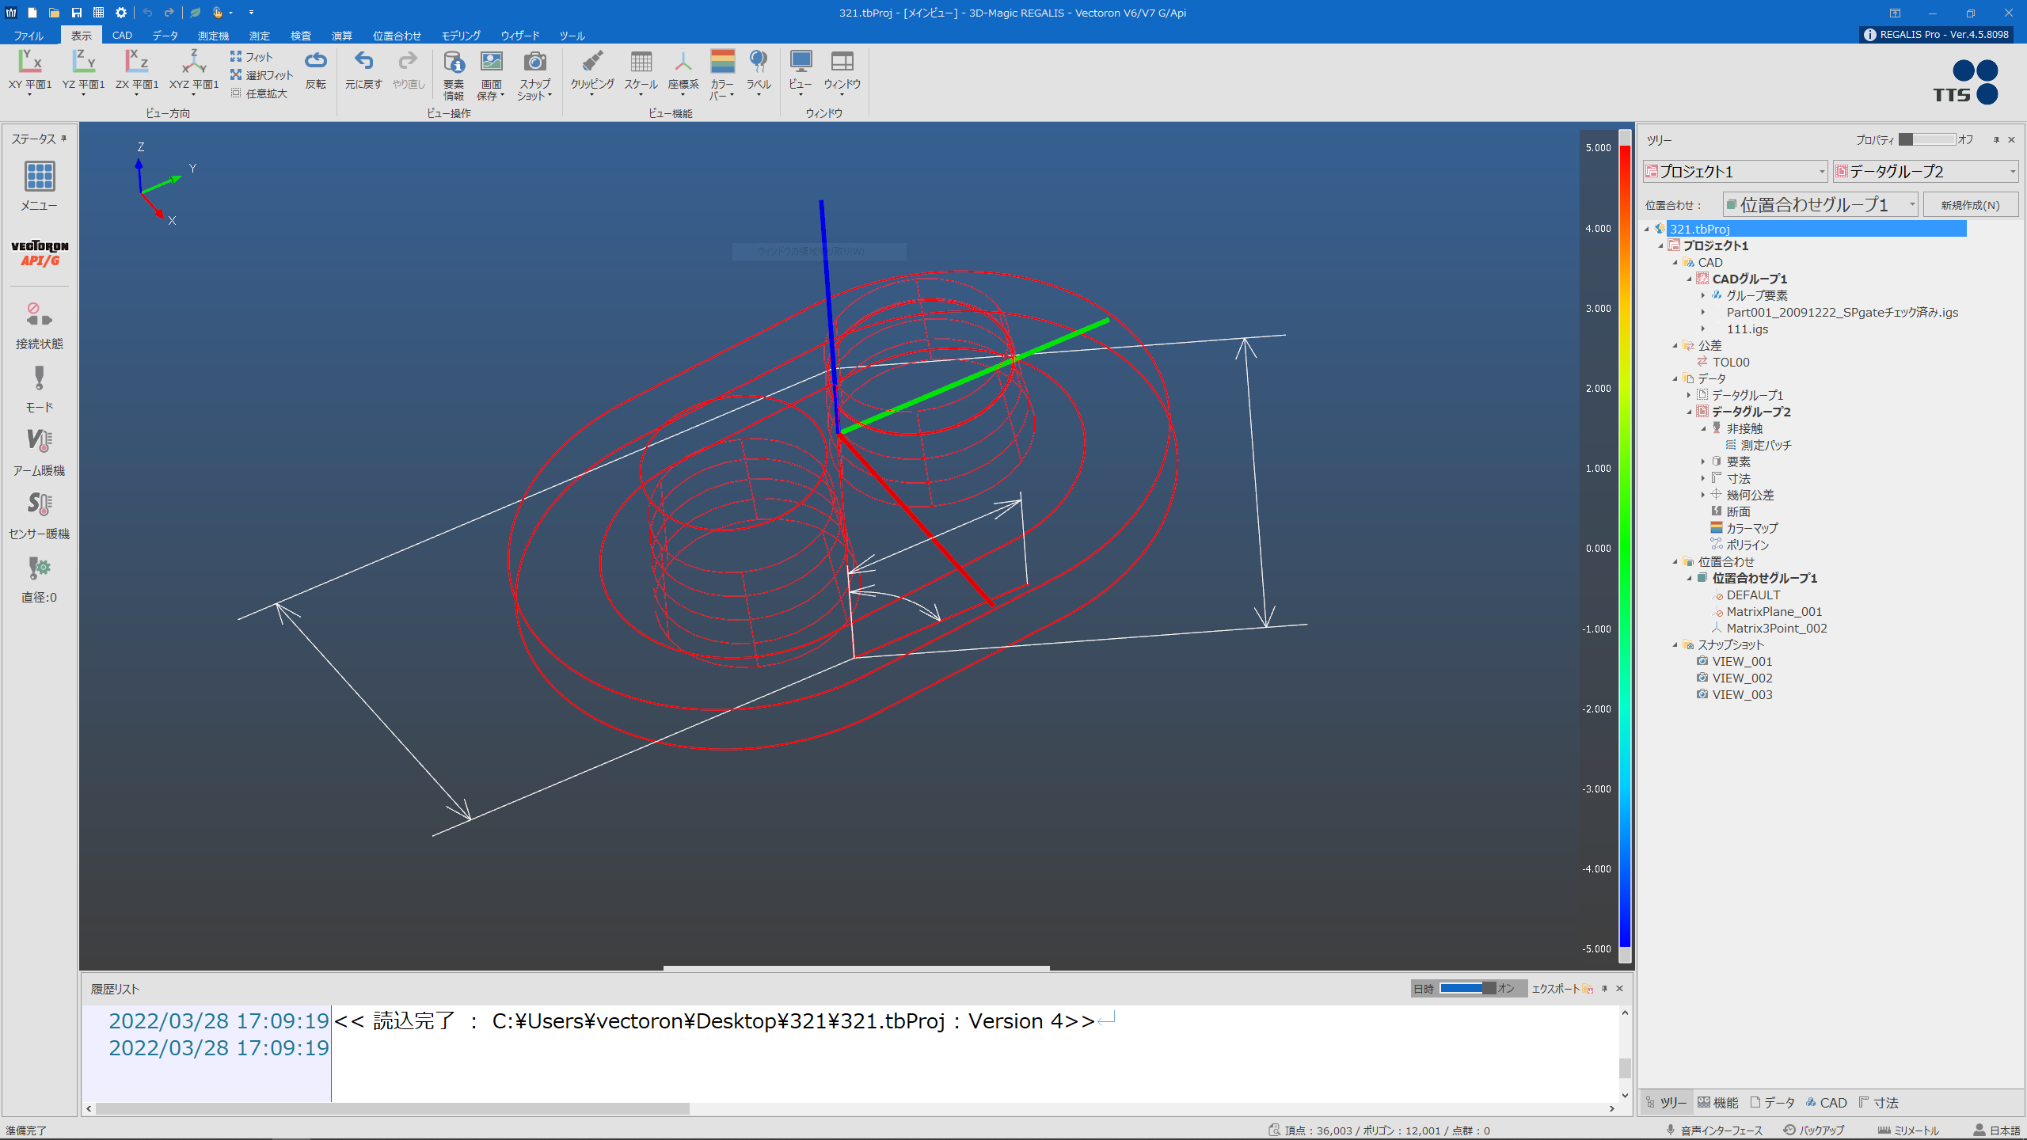The width and height of the screenshot is (2027, 1140).
Task: Set view to XY 平面1
Action: click(x=30, y=72)
